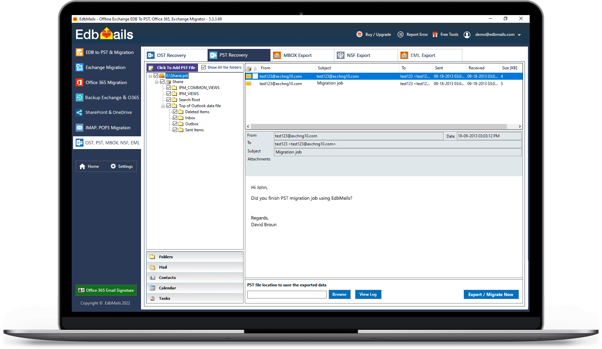The width and height of the screenshot is (602, 349).
Task: Click the Free Tools gift icon
Action: pyautogui.click(x=435, y=34)
